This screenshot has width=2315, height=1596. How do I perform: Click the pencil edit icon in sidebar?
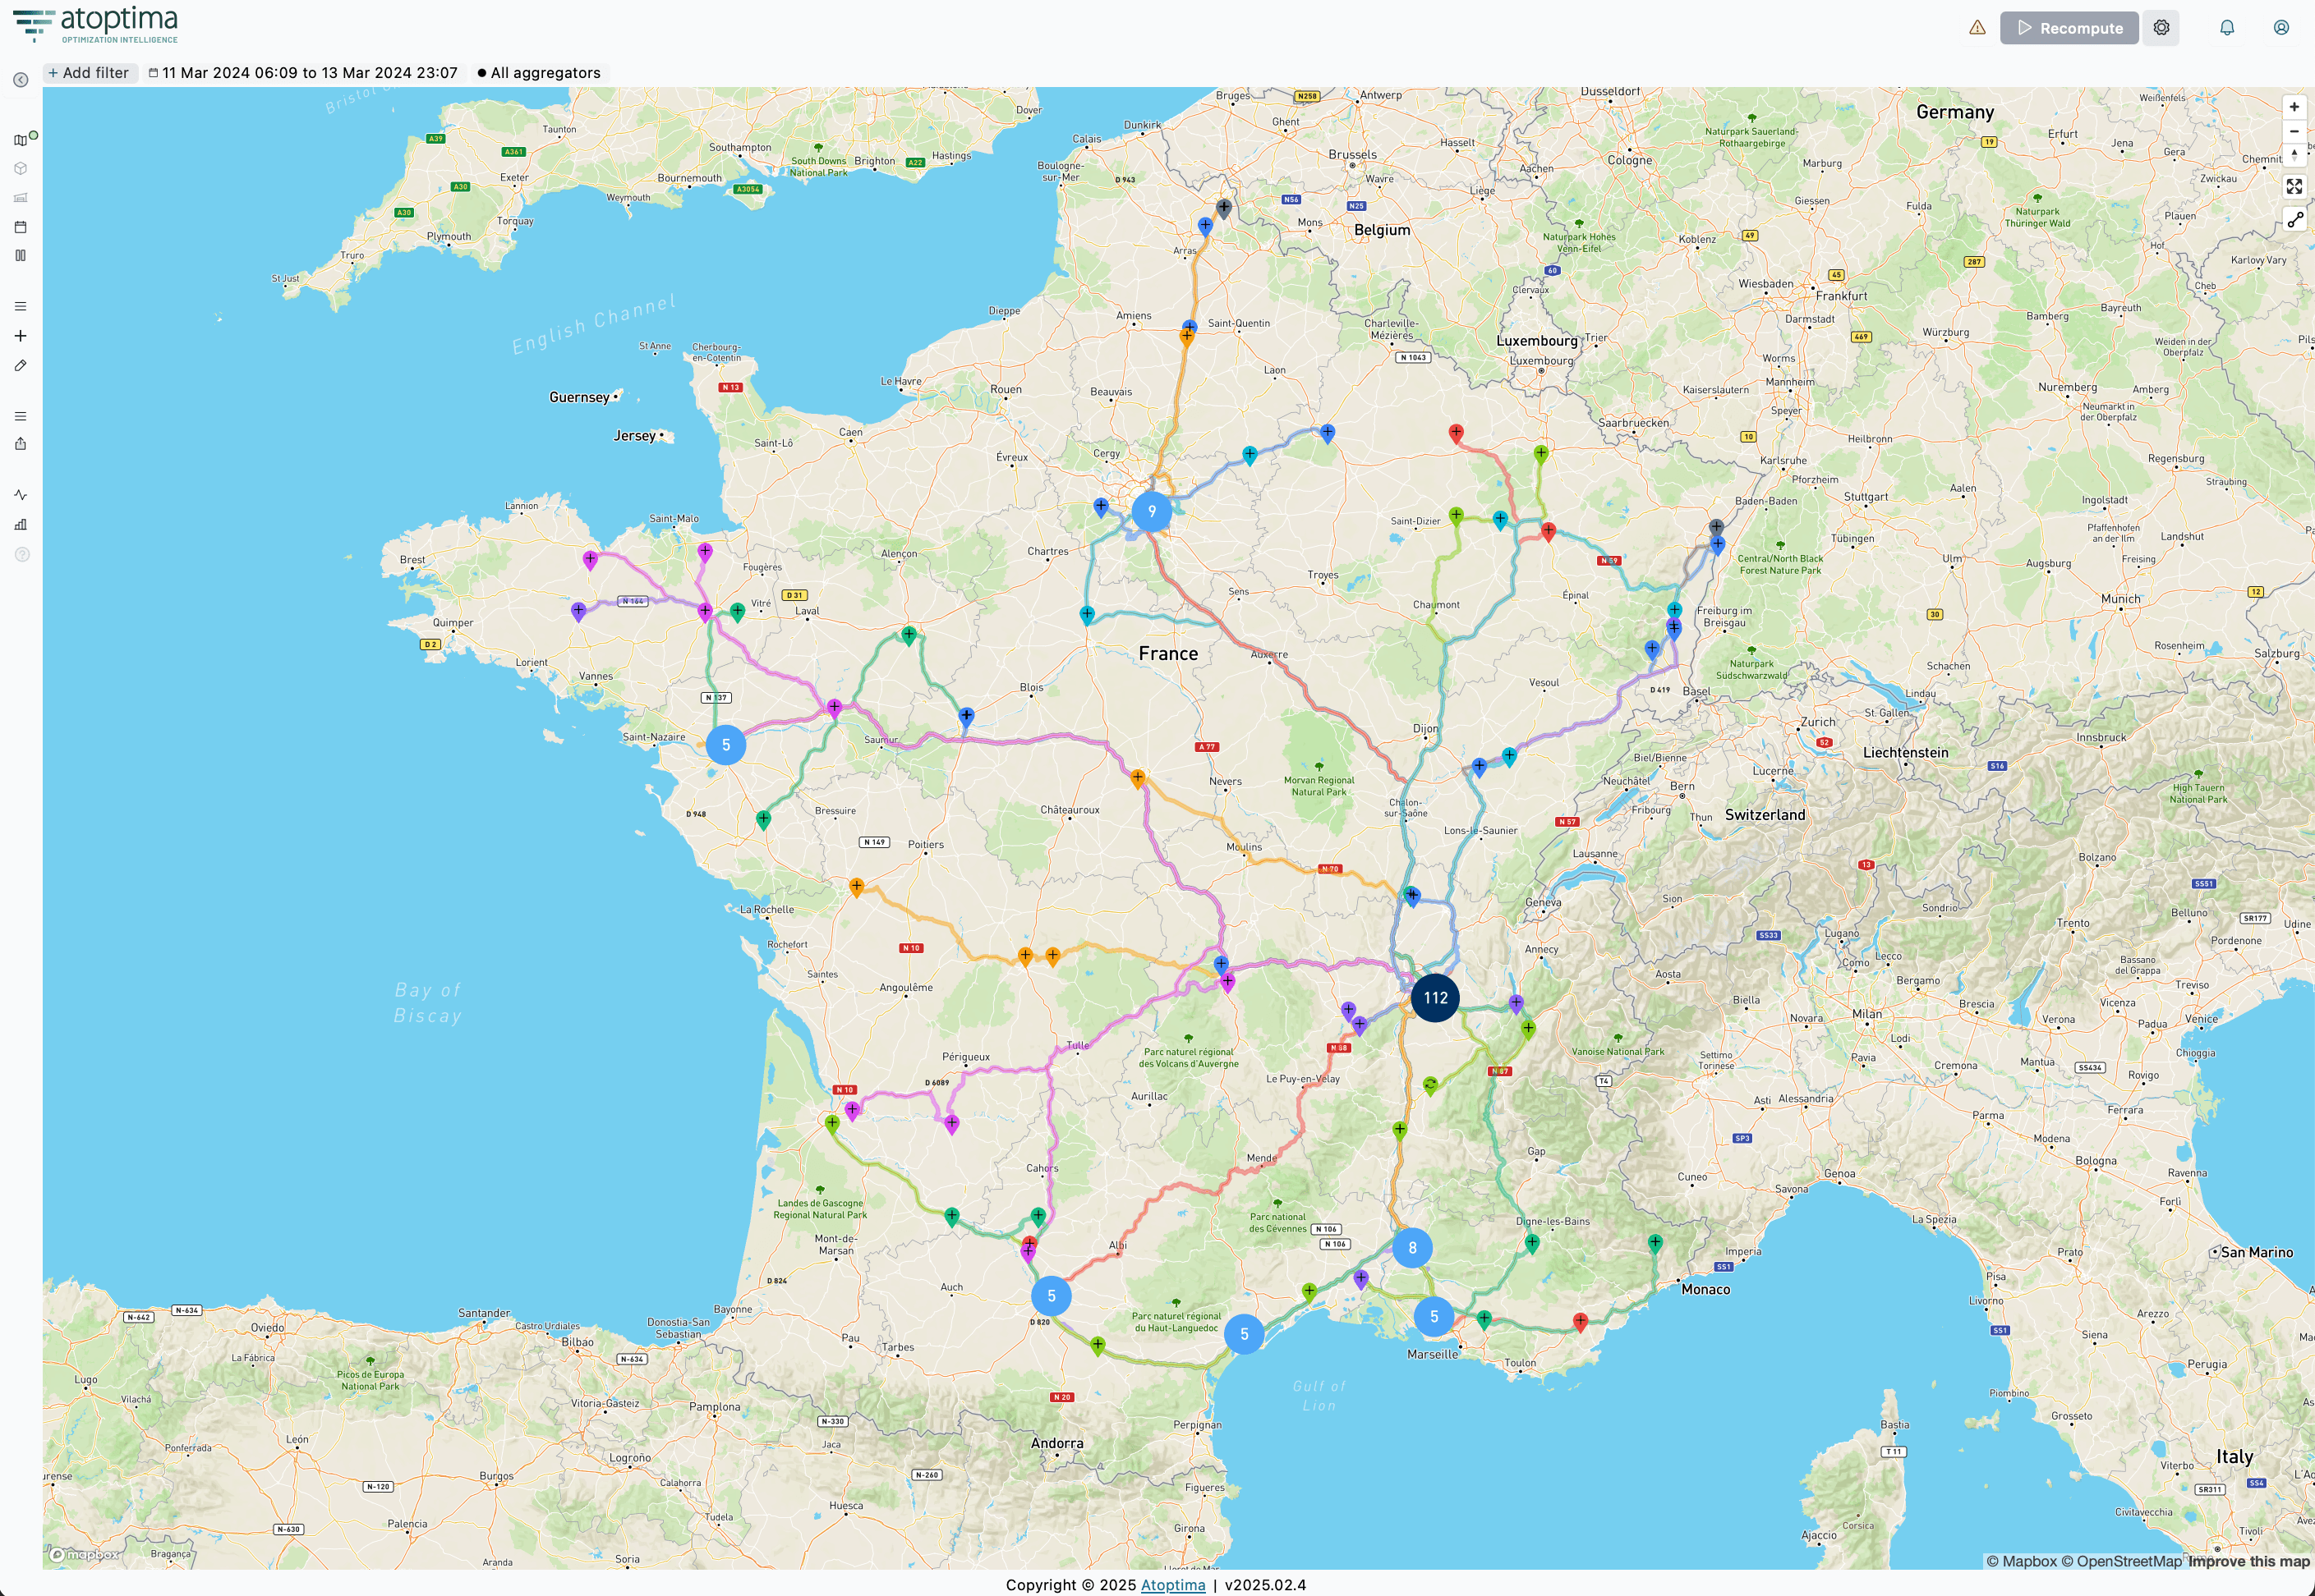(20, 366)
